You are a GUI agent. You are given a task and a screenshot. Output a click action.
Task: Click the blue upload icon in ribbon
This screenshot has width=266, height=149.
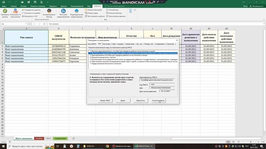pyautogui.click(x=130, y=11)
